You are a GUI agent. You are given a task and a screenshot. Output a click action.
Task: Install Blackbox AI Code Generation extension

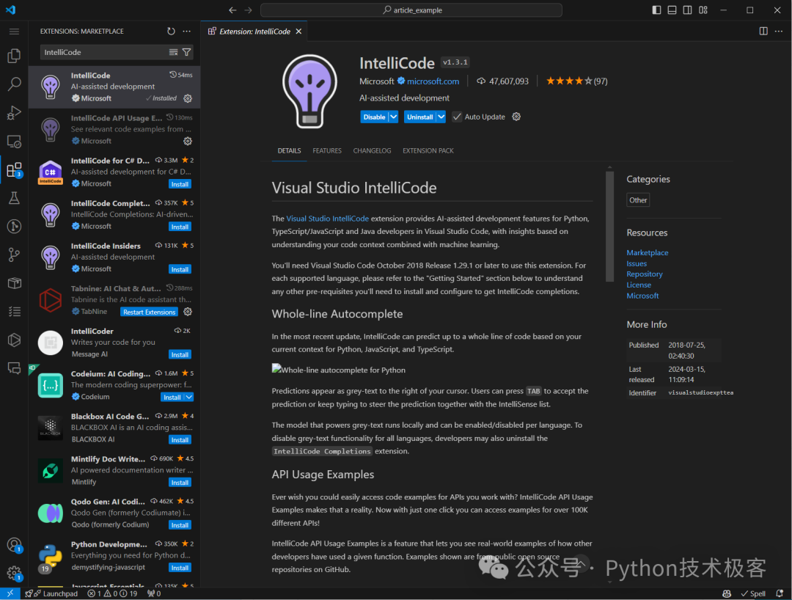pos(180,440)
